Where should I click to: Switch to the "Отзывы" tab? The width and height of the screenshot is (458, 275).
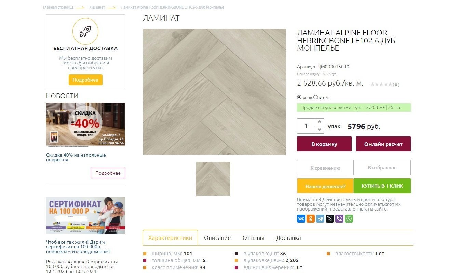(253, 238)
